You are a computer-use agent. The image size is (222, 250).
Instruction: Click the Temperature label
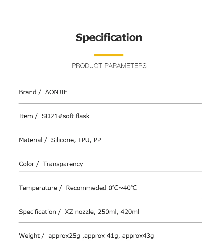[x=38, y=188]
